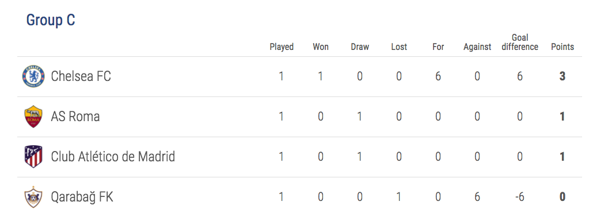Open Club Atlético de Madrid team page
593x213 pixels.
coord(113,157)
